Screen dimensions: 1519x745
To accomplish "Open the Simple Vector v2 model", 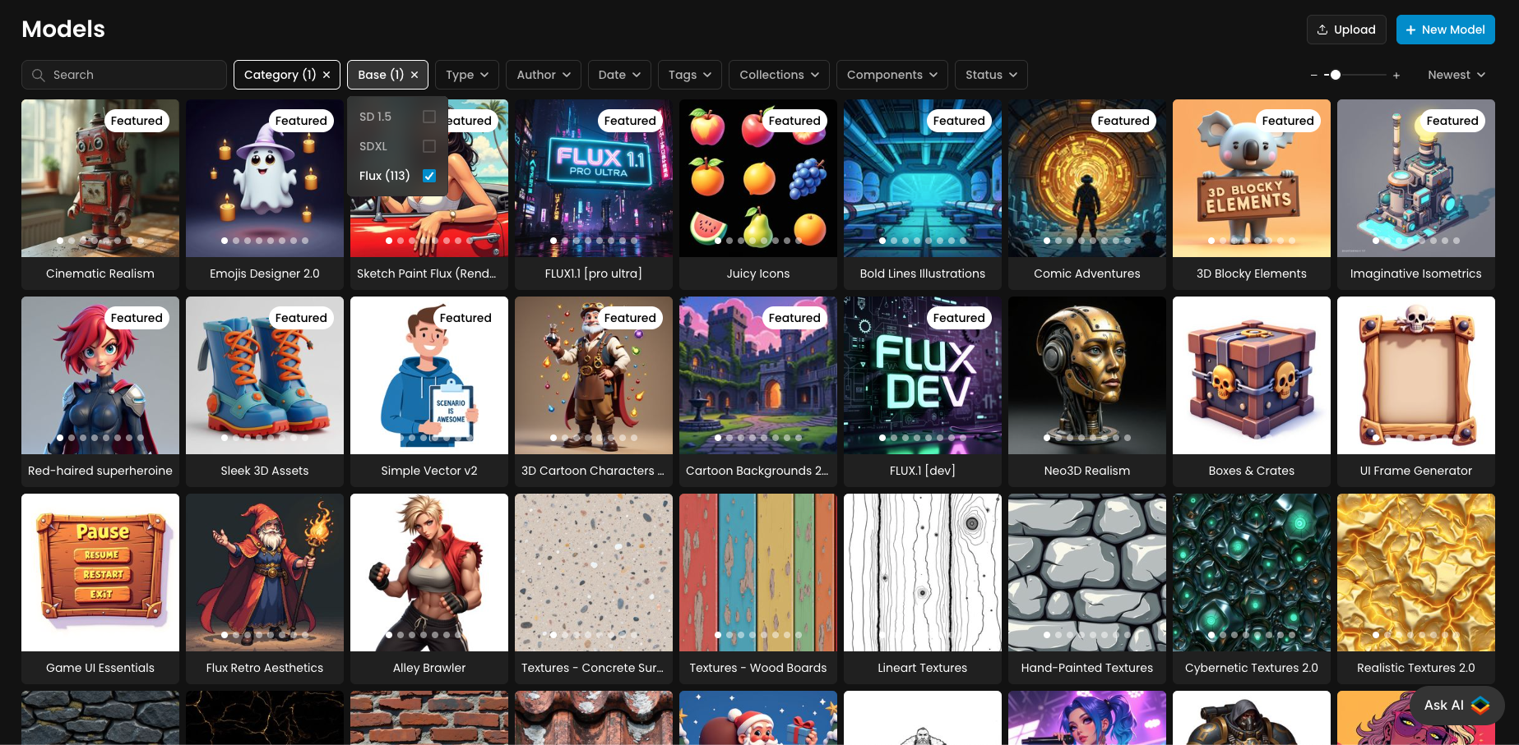I will (429, 392).
